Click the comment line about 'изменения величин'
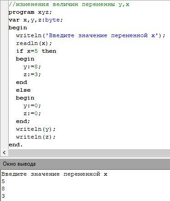Viewport: 170px width, 201px height. coord(69,4)
